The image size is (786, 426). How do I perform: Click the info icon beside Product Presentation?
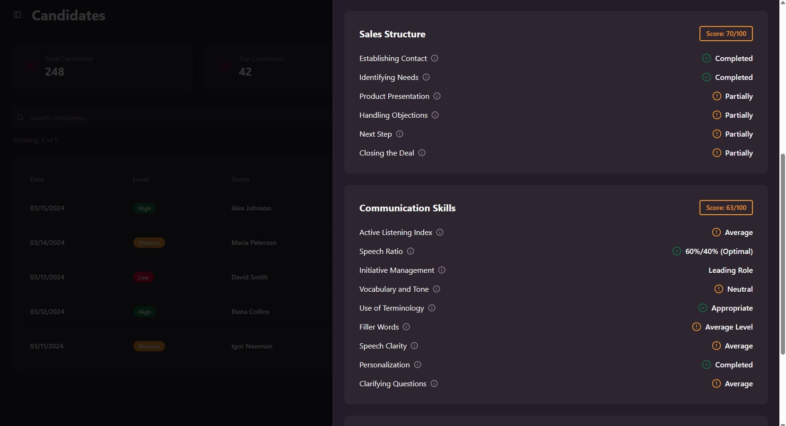(437, 96)
